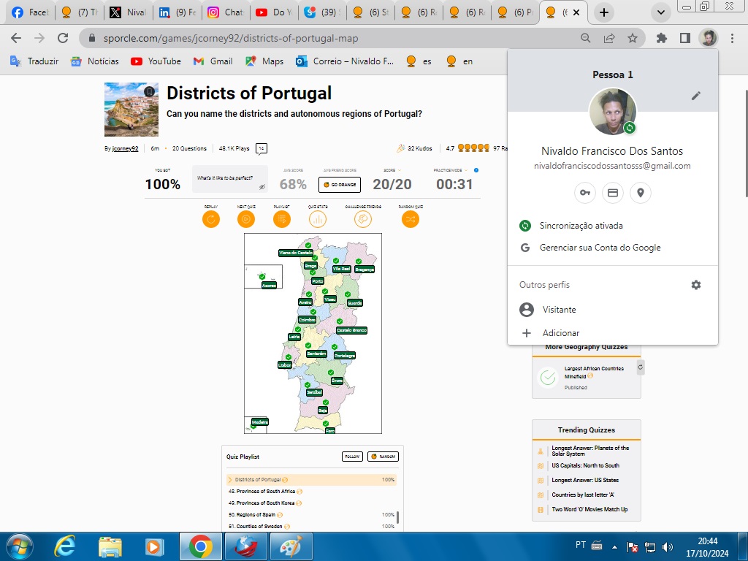
Task: Open Gerenciar sua Conta do Google
Action: (x=599, y=247)
